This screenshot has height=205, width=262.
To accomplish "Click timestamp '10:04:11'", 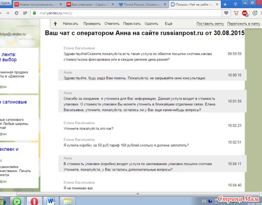I will [x=235, y=164].
